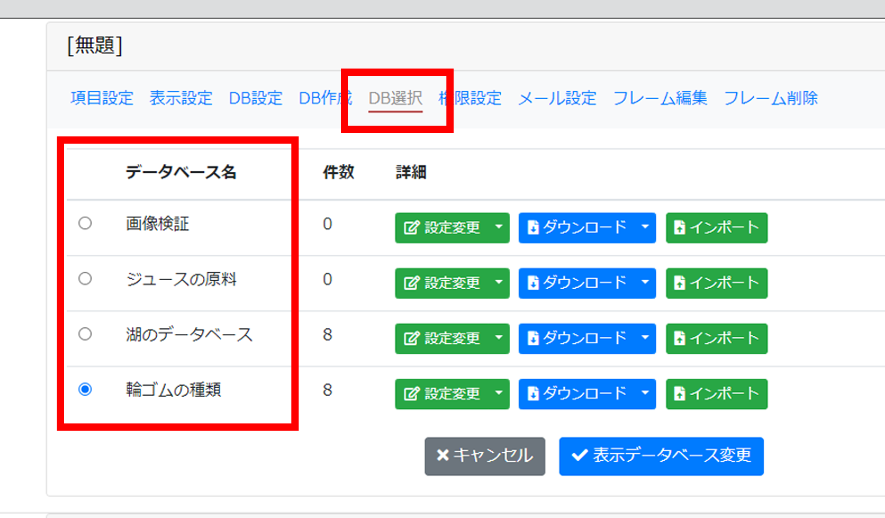Click the count 0 in 画像検証 row
This screenshot has height=518, width=885.
tap(328, 224)
